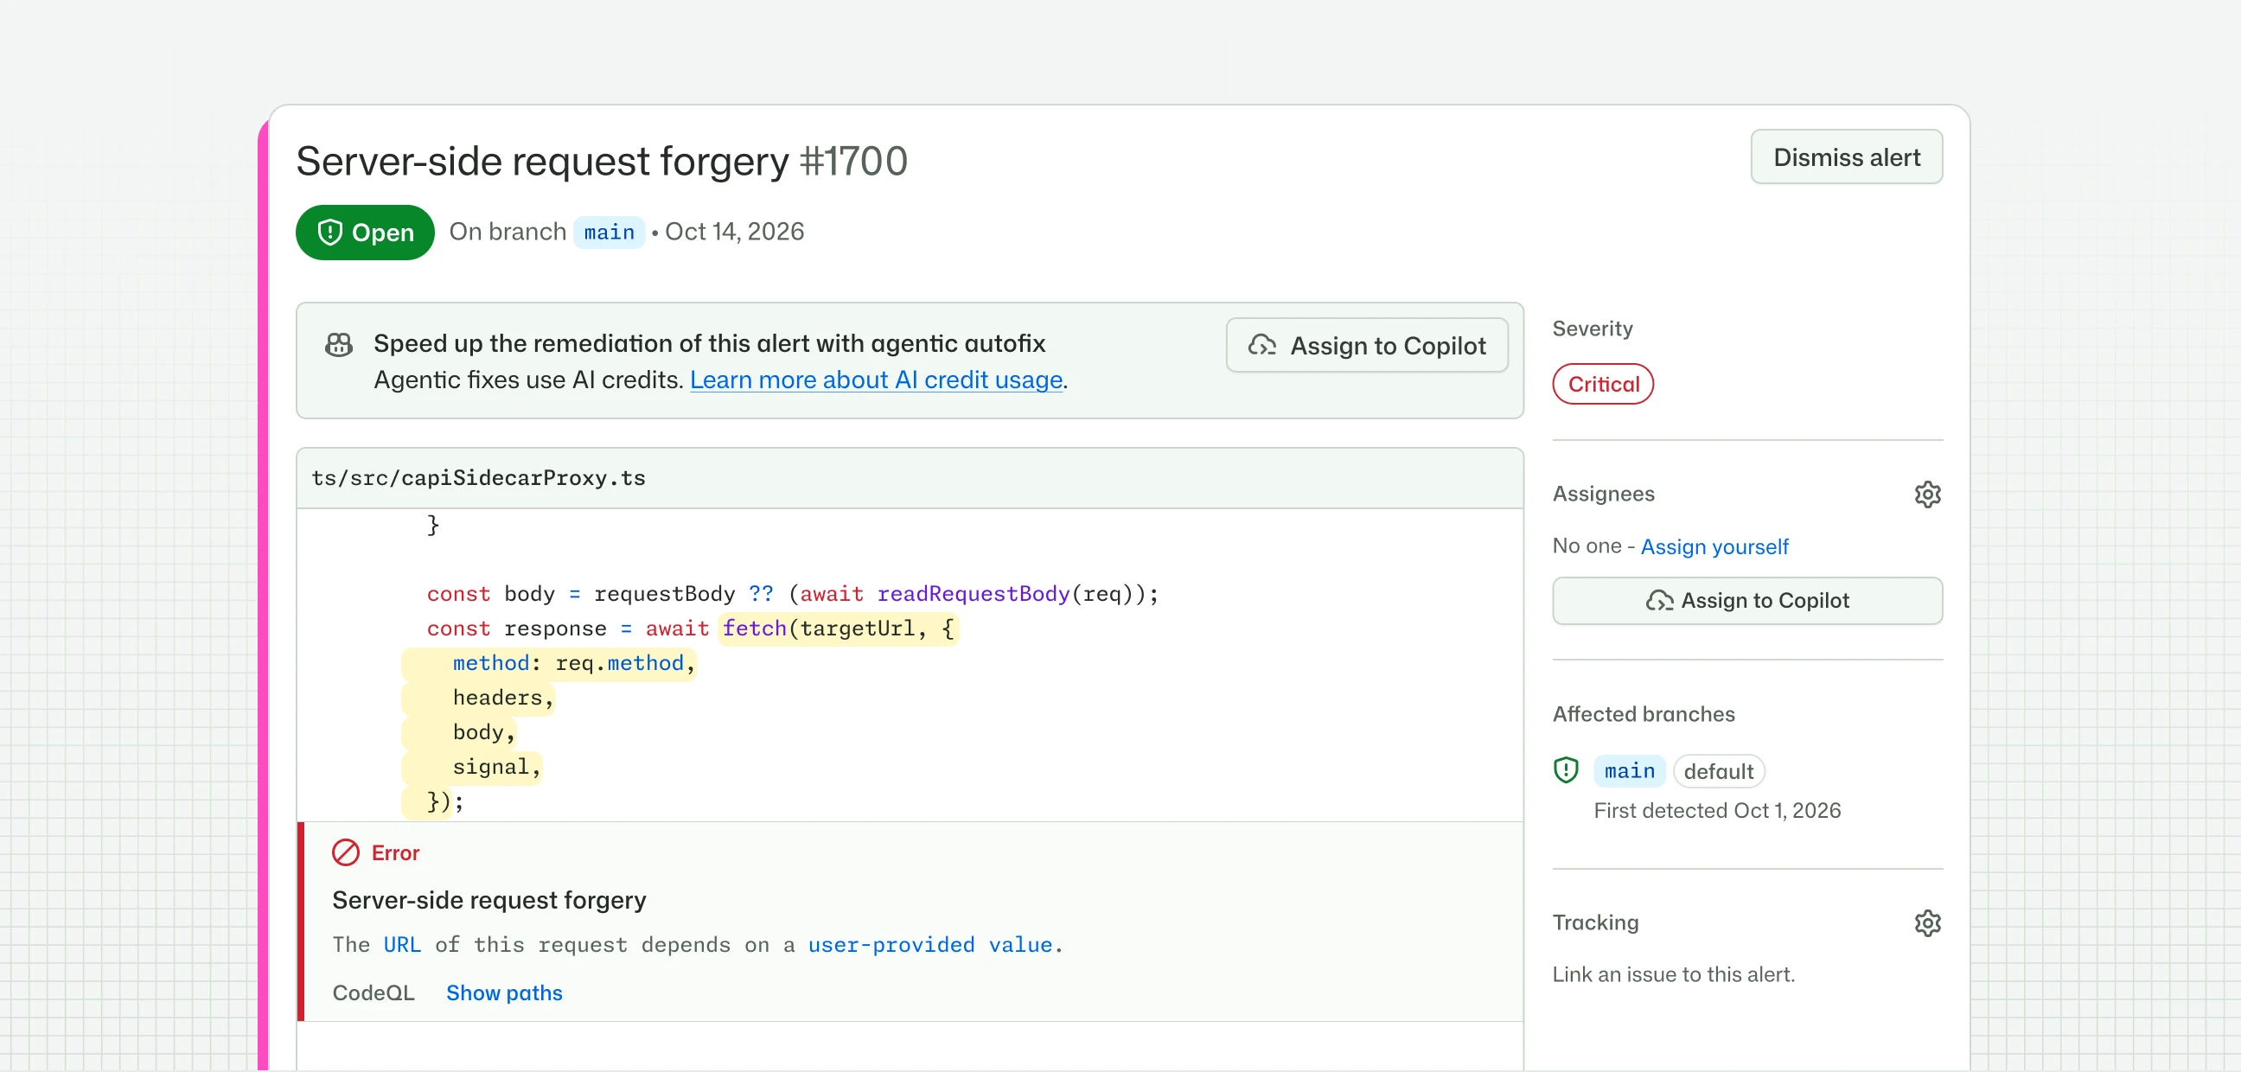Image resolution: width=2241 pixels, height=1072 pixels.
Task: Click the Error label text
Action: [395, 852]
